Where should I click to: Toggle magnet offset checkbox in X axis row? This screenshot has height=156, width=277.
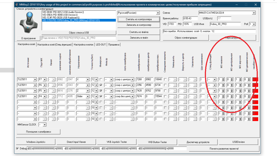165,80
